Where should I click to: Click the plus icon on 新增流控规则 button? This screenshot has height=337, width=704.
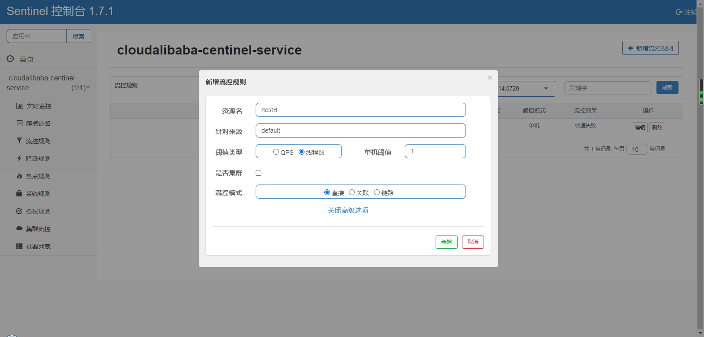coord(631,48)
